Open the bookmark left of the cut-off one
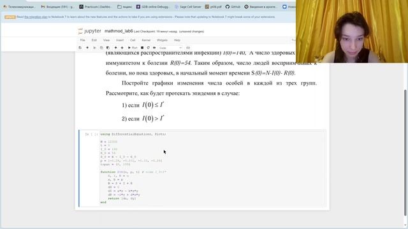The image size is (408, 229). tap(260, 7)
